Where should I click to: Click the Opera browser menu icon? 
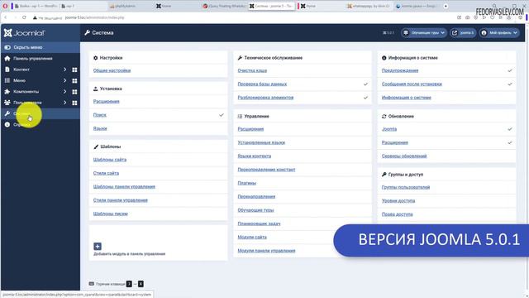(x=5, y=6)
